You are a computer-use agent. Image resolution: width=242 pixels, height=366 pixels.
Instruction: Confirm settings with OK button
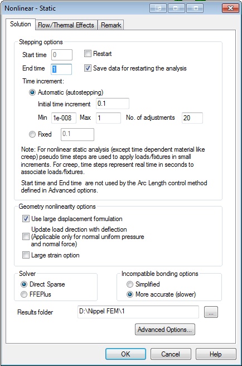click(125, 354)
